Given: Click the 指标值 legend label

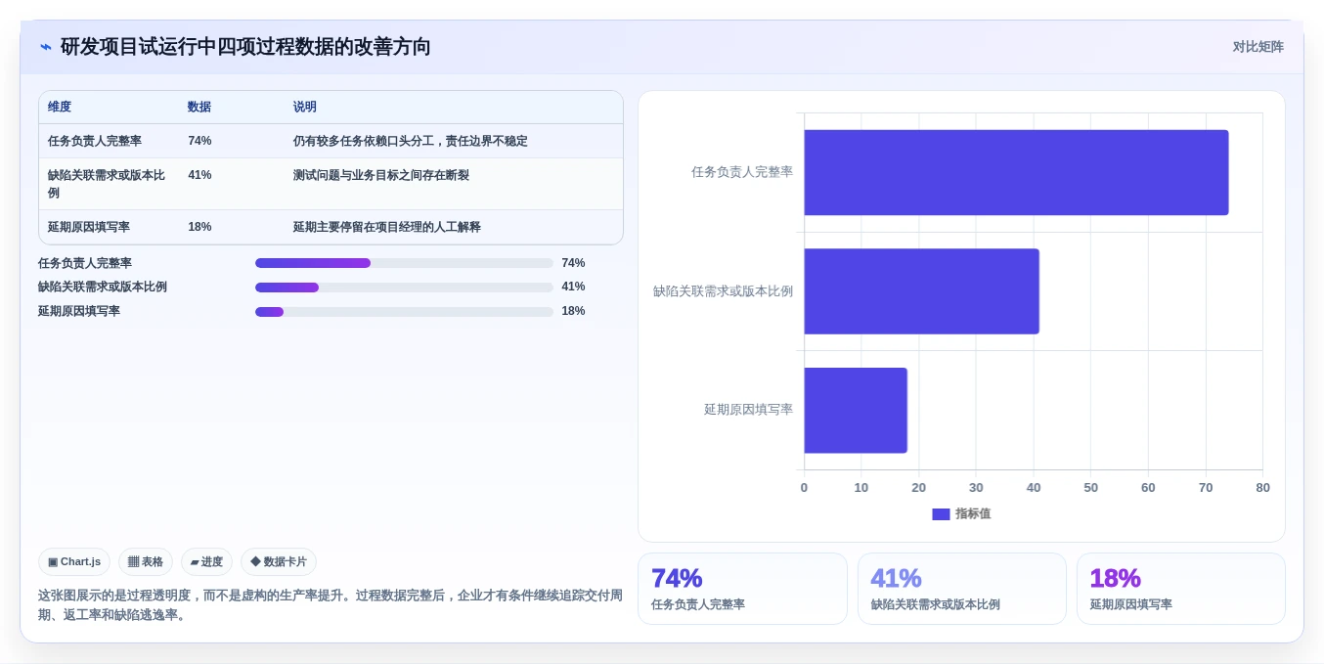Looking at the screenshot, I should point(973,514).
